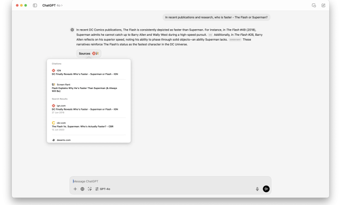Focus the Message ChatGPT input field
Screen dimensions: 341x205
170,181
